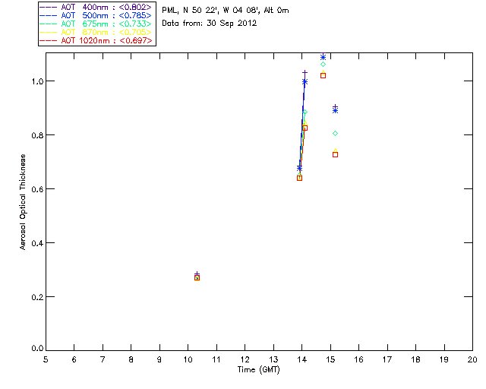Click the y-axis tick label 0.8
This screenshot has height=389, width=486.
click(37, 135)
